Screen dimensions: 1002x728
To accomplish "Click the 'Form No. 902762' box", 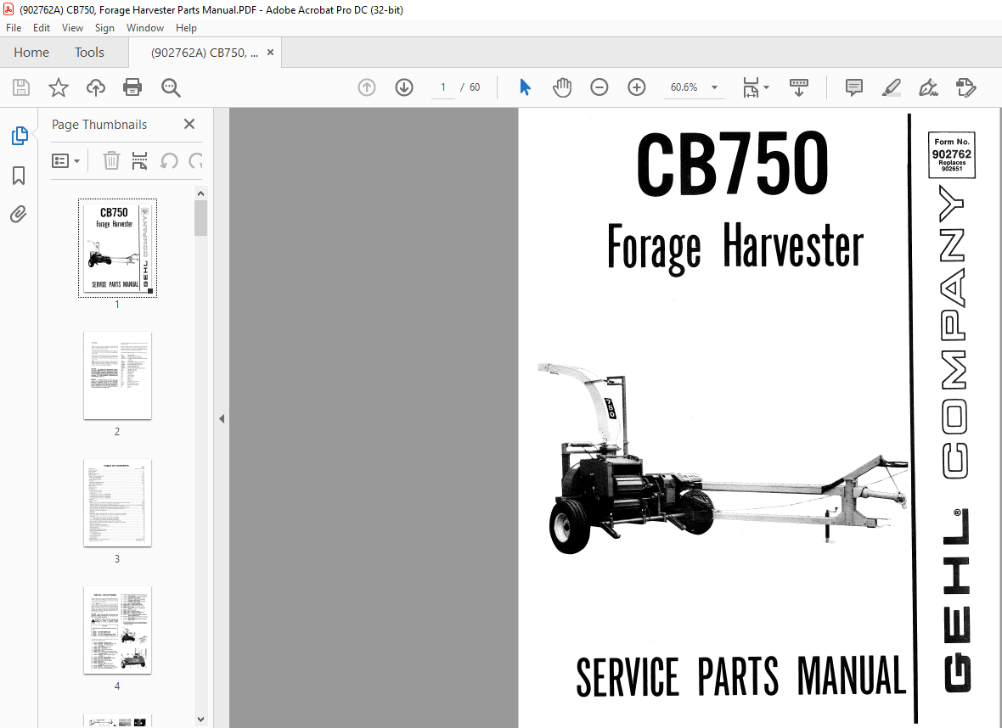I will [x=952, y=154].
